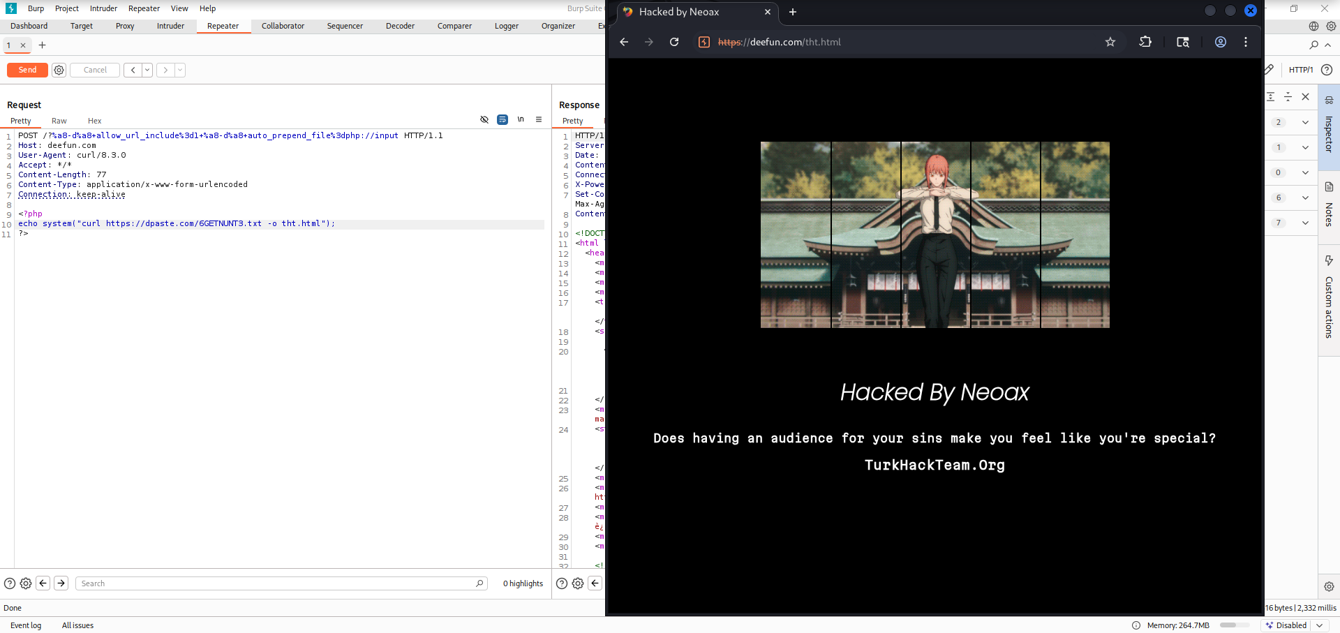Open Burp global search magnifier

coord(1314,45)
